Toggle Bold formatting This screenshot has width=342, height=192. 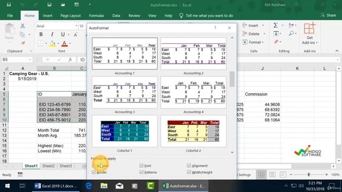click(41, 34)
